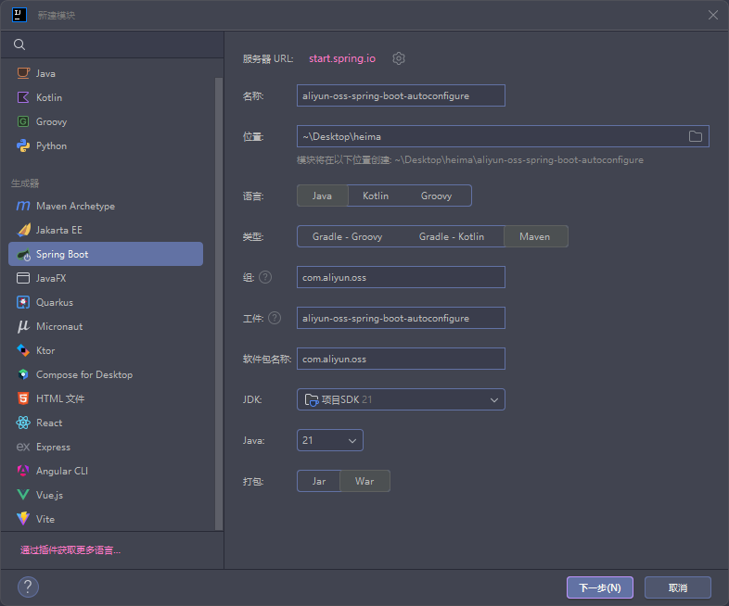The width and height of the screenshot is (729, 606).
Task: Choose the Vue.js V icon
Action: pos(23,495)
